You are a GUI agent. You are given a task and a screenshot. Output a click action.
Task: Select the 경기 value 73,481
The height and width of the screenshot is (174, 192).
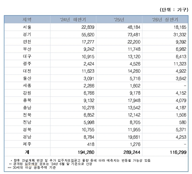132,34
